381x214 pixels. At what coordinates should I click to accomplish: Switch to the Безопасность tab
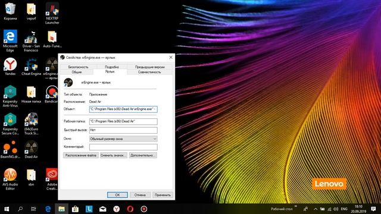tap(78, 67)
